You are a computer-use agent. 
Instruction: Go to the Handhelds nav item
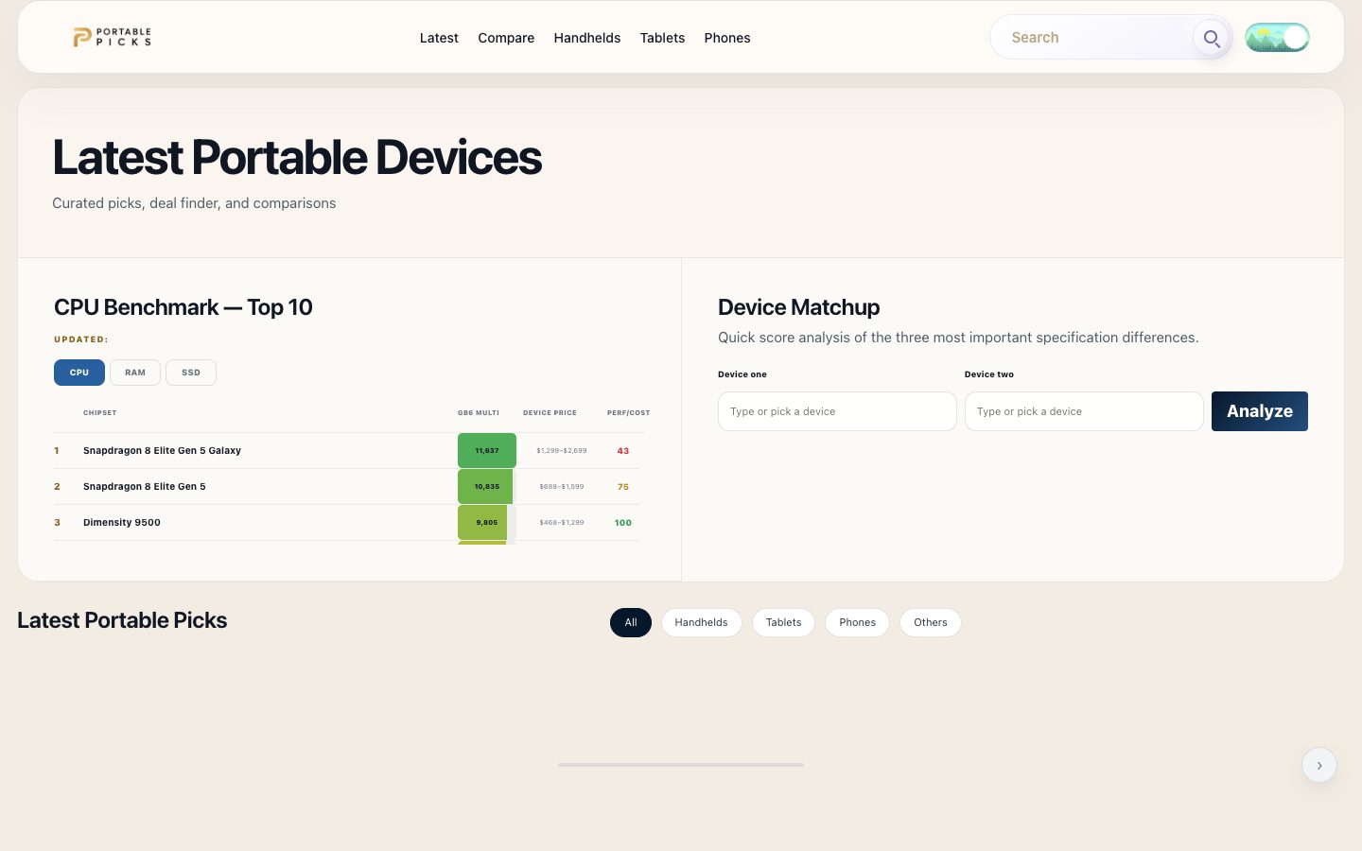[587, 38]
